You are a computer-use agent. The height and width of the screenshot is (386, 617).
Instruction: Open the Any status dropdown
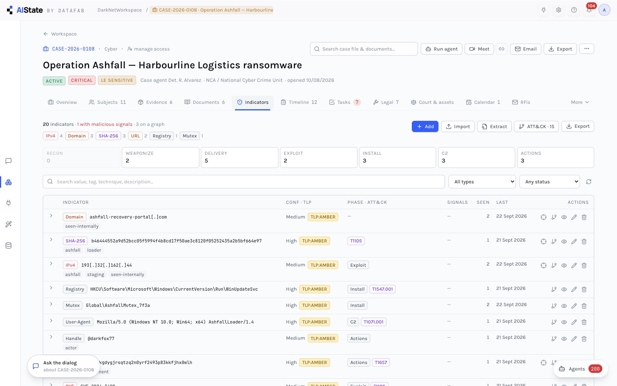point(550,182)
